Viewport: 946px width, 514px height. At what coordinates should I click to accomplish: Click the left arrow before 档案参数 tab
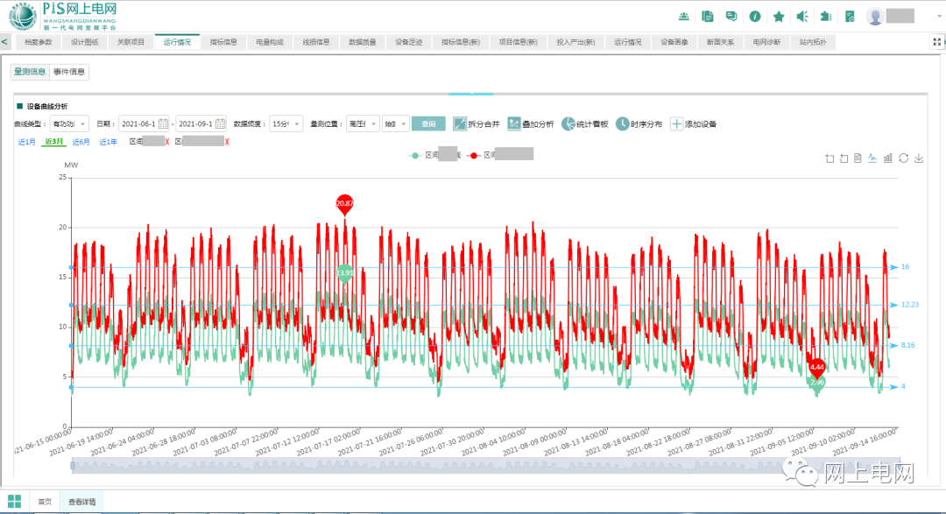point(5,42)
